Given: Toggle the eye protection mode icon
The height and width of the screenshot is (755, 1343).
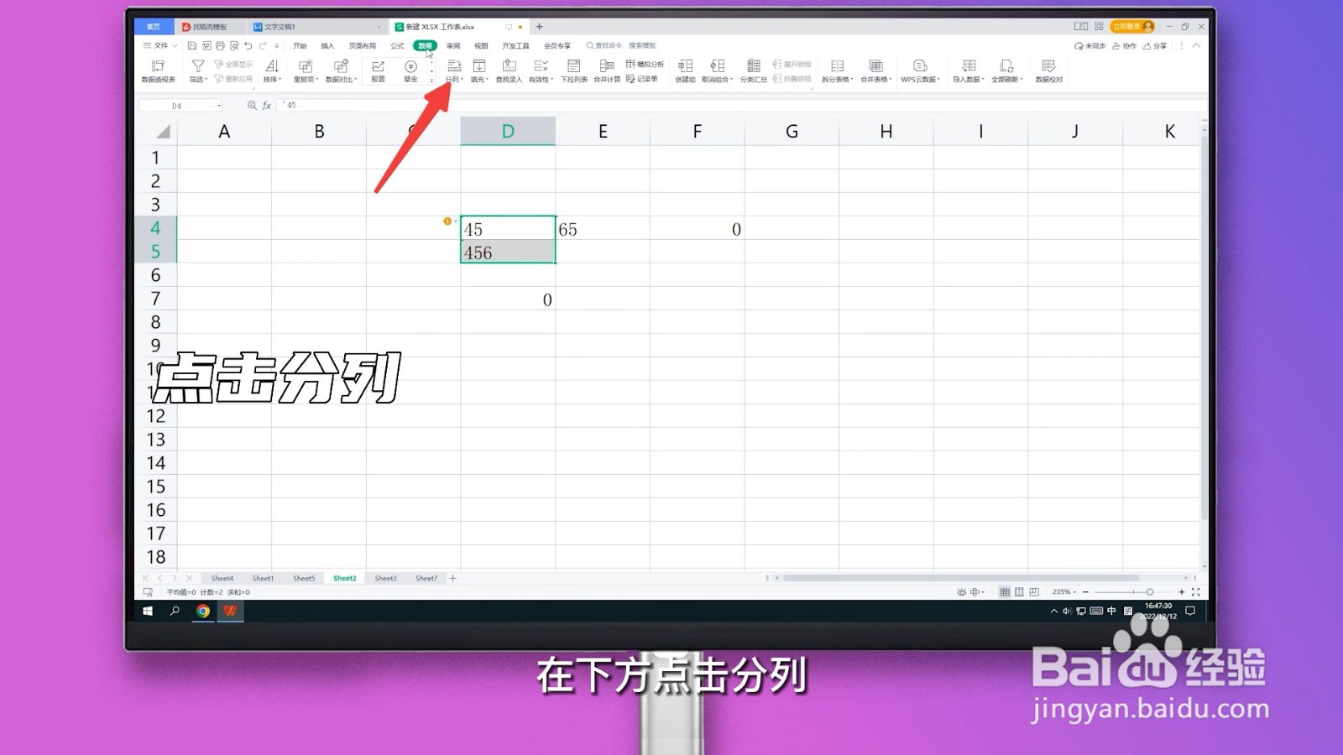Looking at the screenshot, I should 962,592.
